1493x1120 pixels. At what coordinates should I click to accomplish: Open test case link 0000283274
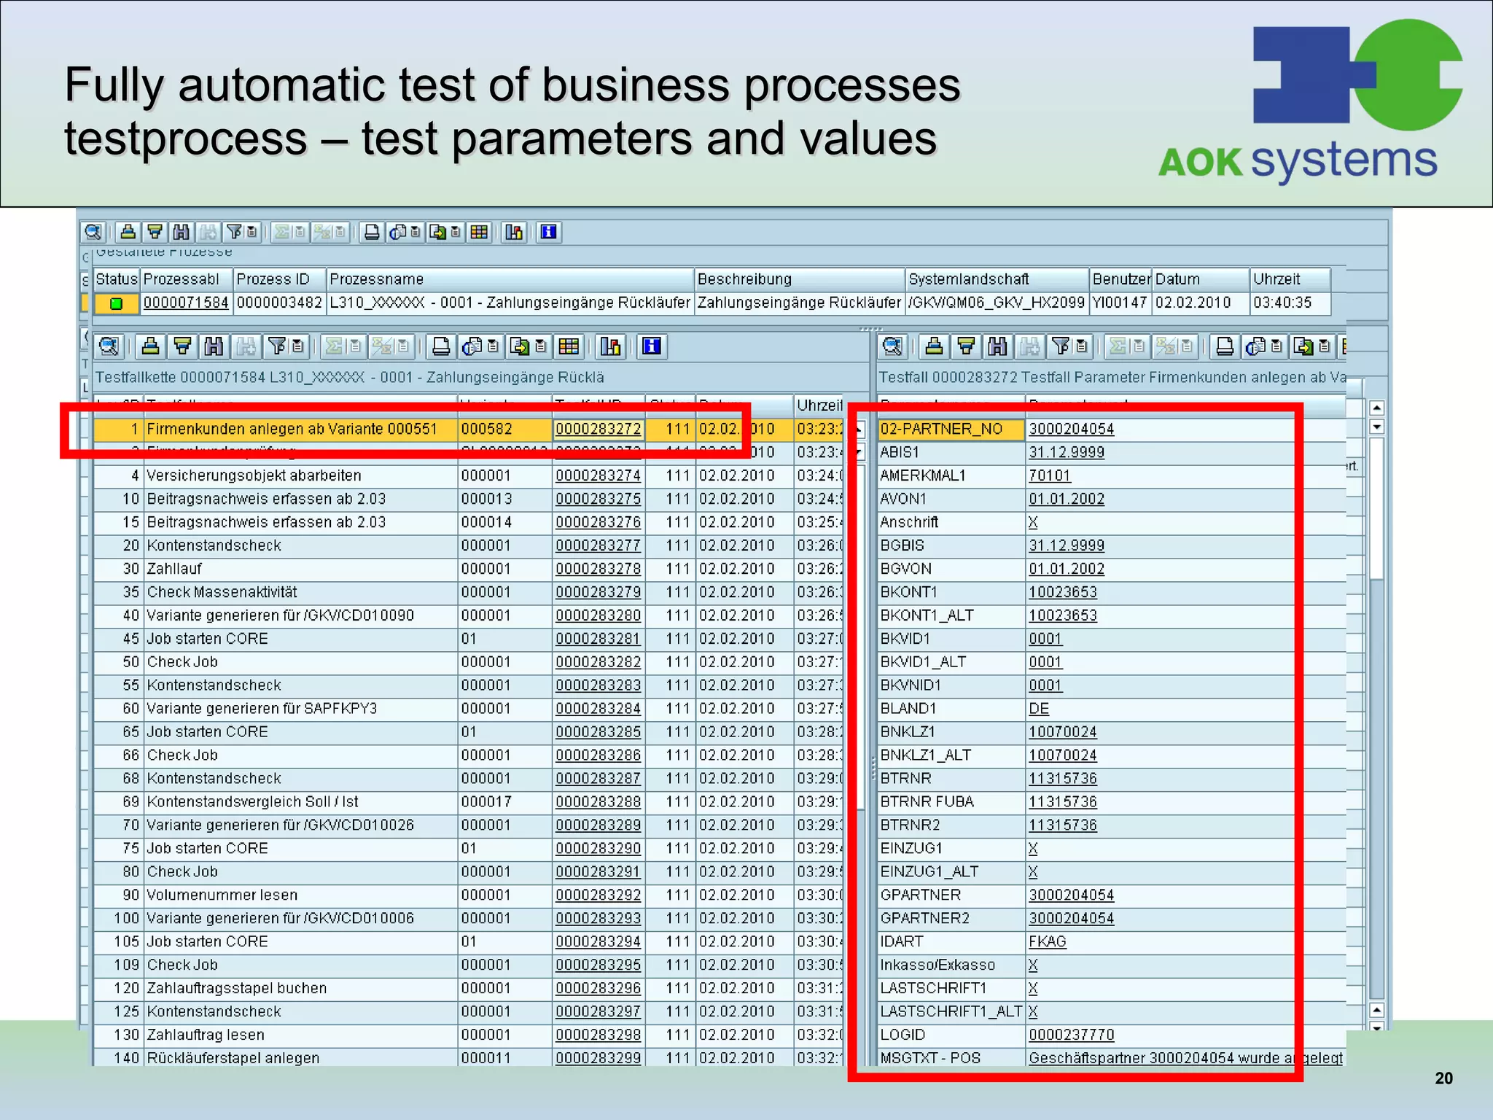point(598,475)
